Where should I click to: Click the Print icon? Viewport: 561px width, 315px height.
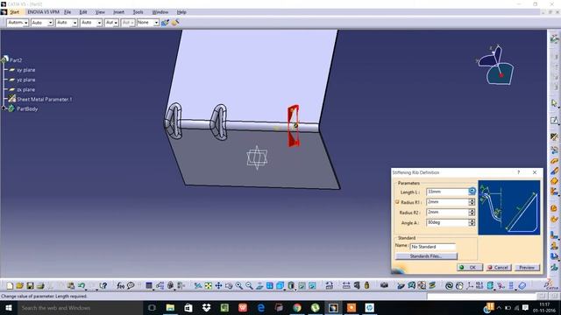coord(40,286)
